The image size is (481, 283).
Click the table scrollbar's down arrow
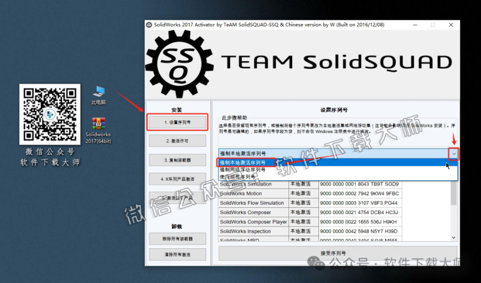tap(453, 237)
